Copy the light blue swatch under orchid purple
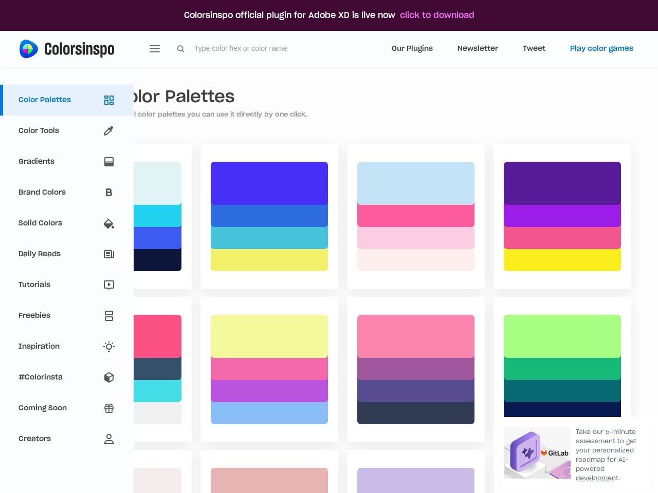Viewport: 658px width, 493px height. (x=269, y=413)
